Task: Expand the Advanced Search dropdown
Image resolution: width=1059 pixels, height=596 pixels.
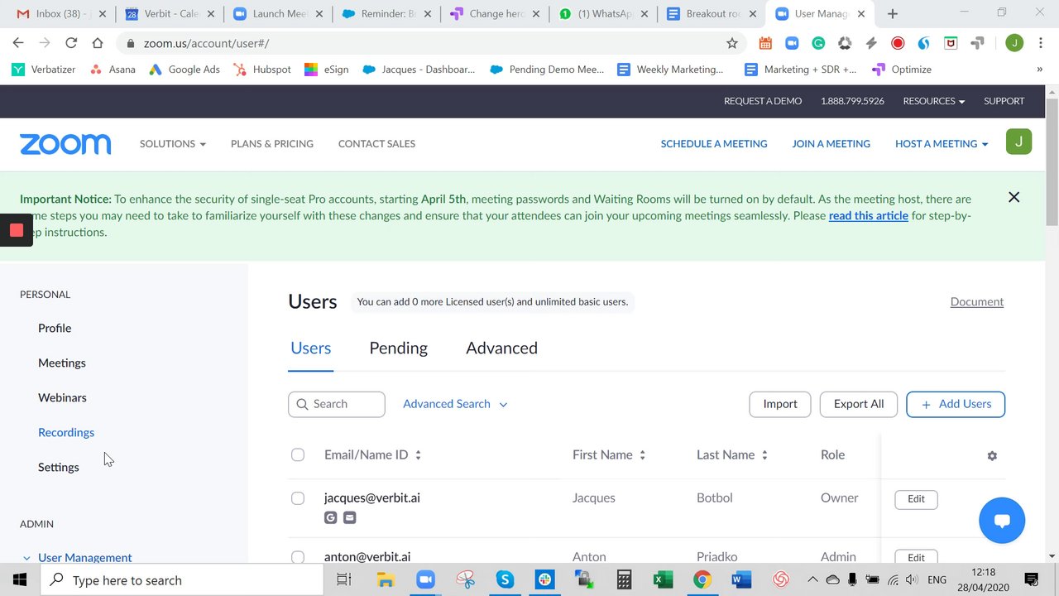Action: 455,404
